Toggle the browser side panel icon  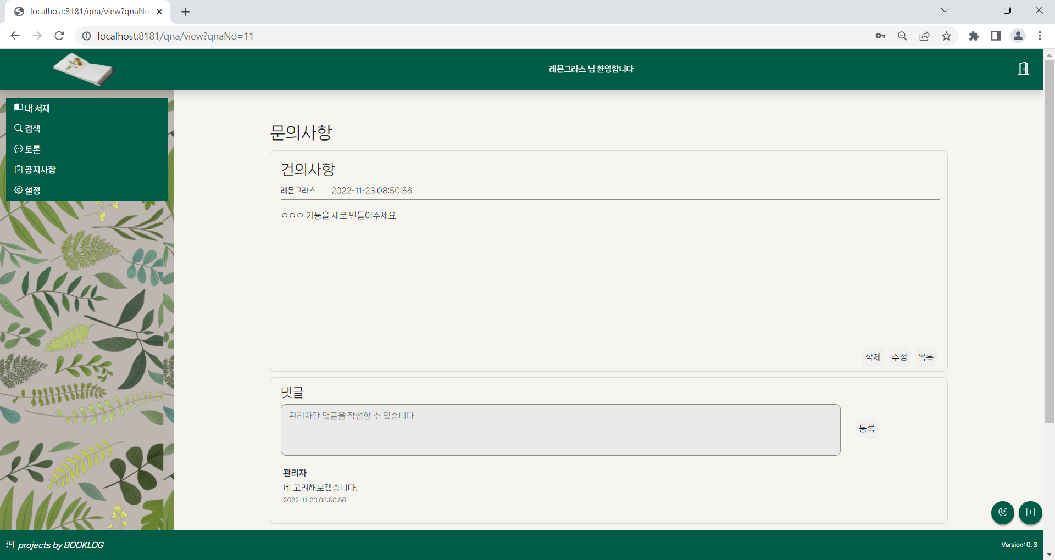(x=996, y=36)
